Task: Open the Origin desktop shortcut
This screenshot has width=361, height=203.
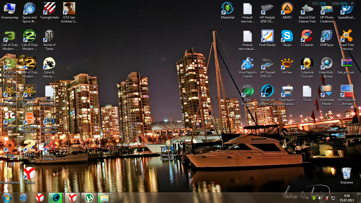Action: (10, 146)
